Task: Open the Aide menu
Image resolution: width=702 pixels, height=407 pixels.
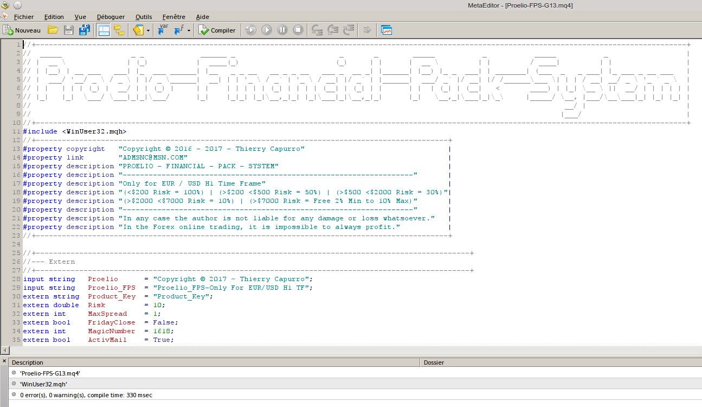Action: tap(202, 17)
